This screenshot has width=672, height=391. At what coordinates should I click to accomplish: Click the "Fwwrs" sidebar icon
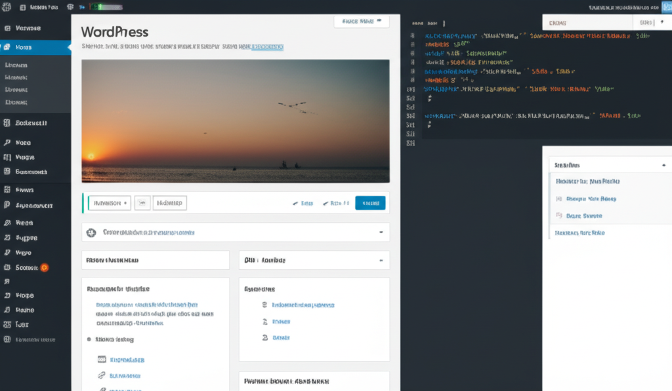pyautogui.click(x=7, y=189)
